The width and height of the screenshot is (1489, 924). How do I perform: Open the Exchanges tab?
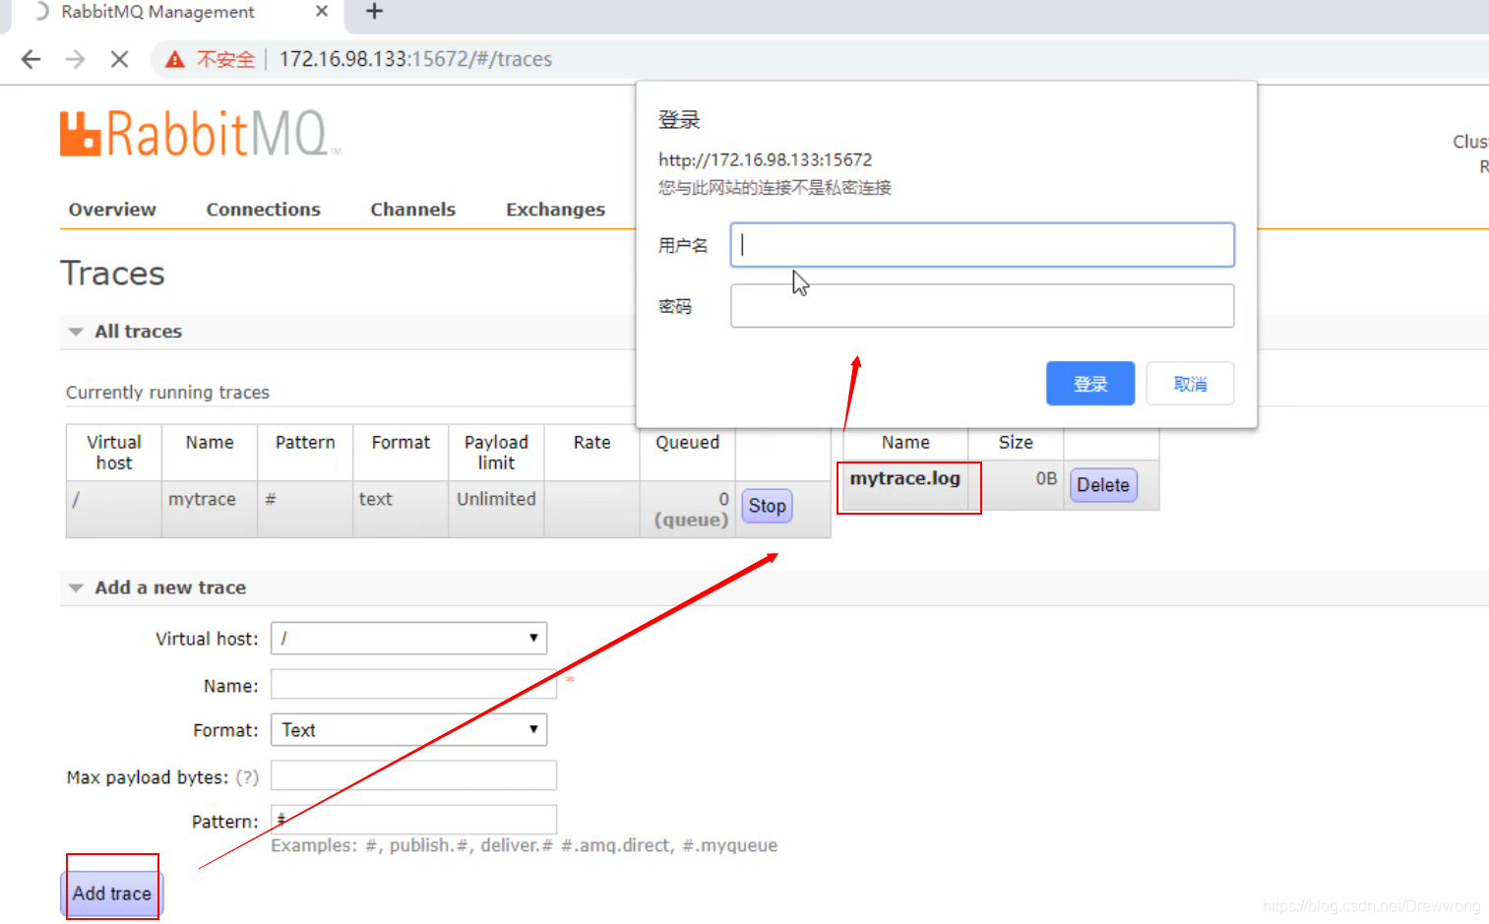(555, 210)
